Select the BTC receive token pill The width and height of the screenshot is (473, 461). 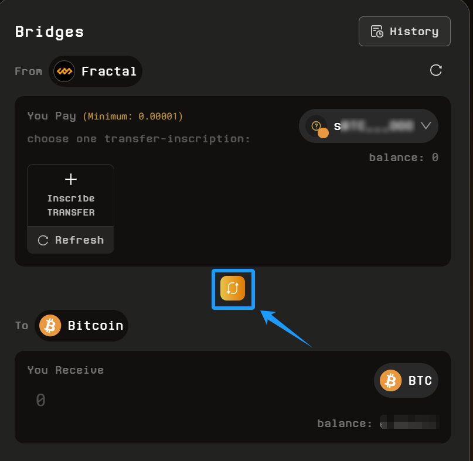406,381
